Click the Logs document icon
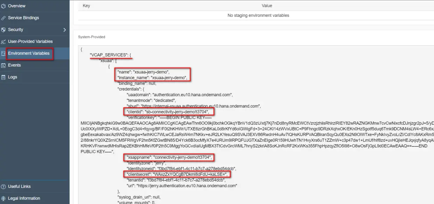 tap(3, 77)
